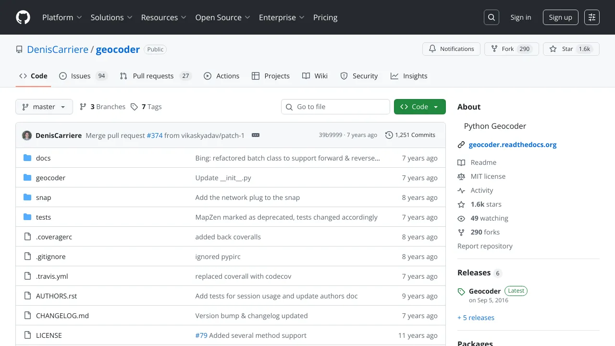Screen dimensions: 615x346
Task: Click the Go to file search field
Action: 335,107
